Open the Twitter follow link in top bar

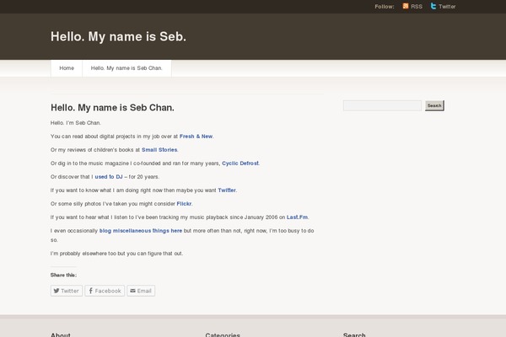447,7
